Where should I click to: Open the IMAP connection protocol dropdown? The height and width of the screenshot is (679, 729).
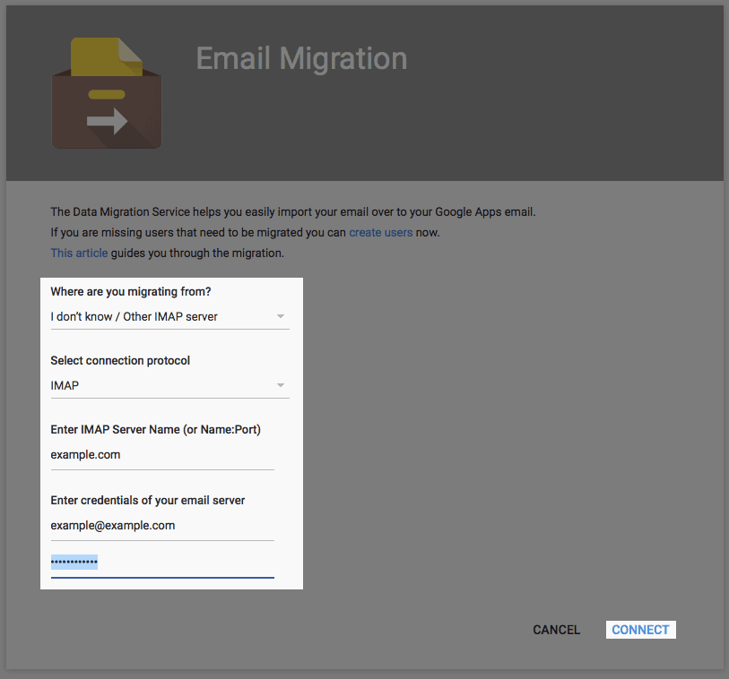[161, 386]
